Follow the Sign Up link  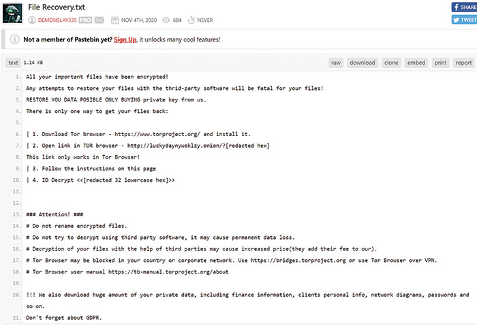[125, 39]
